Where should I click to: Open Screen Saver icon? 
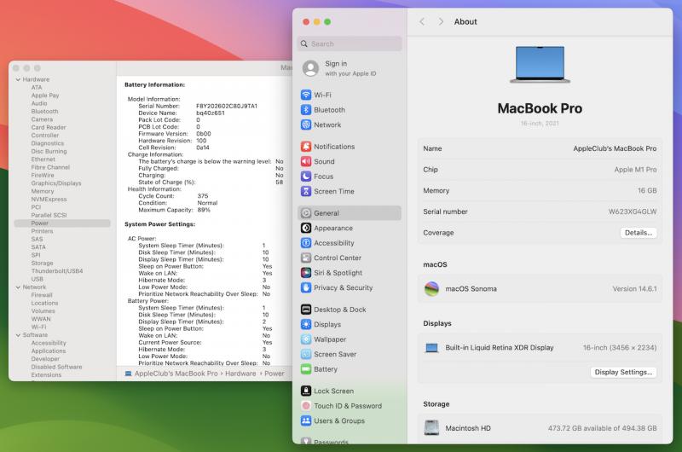306,354
